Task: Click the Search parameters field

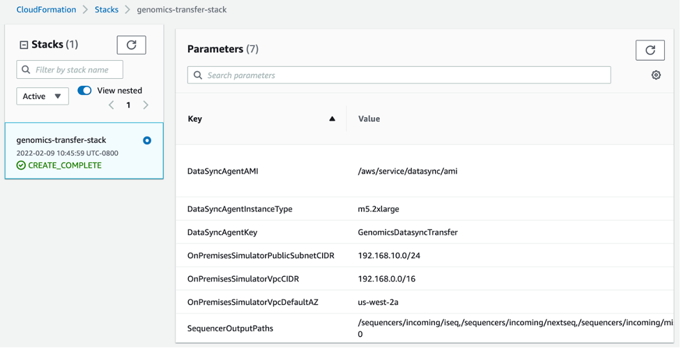Action: [x=399, y=75]
